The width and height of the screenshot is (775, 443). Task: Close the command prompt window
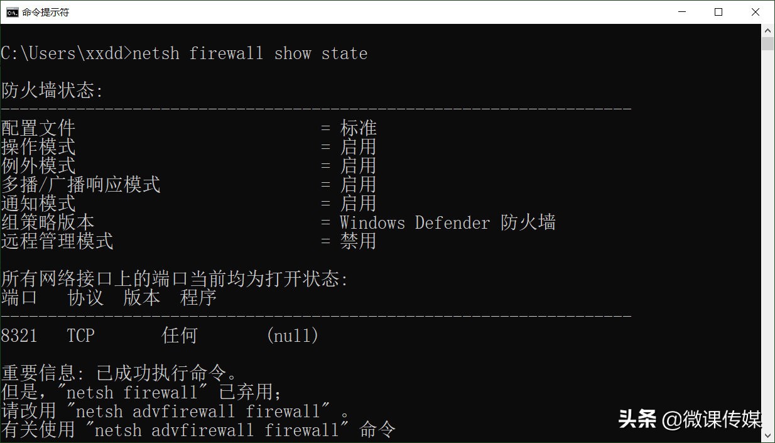point(756,12)
